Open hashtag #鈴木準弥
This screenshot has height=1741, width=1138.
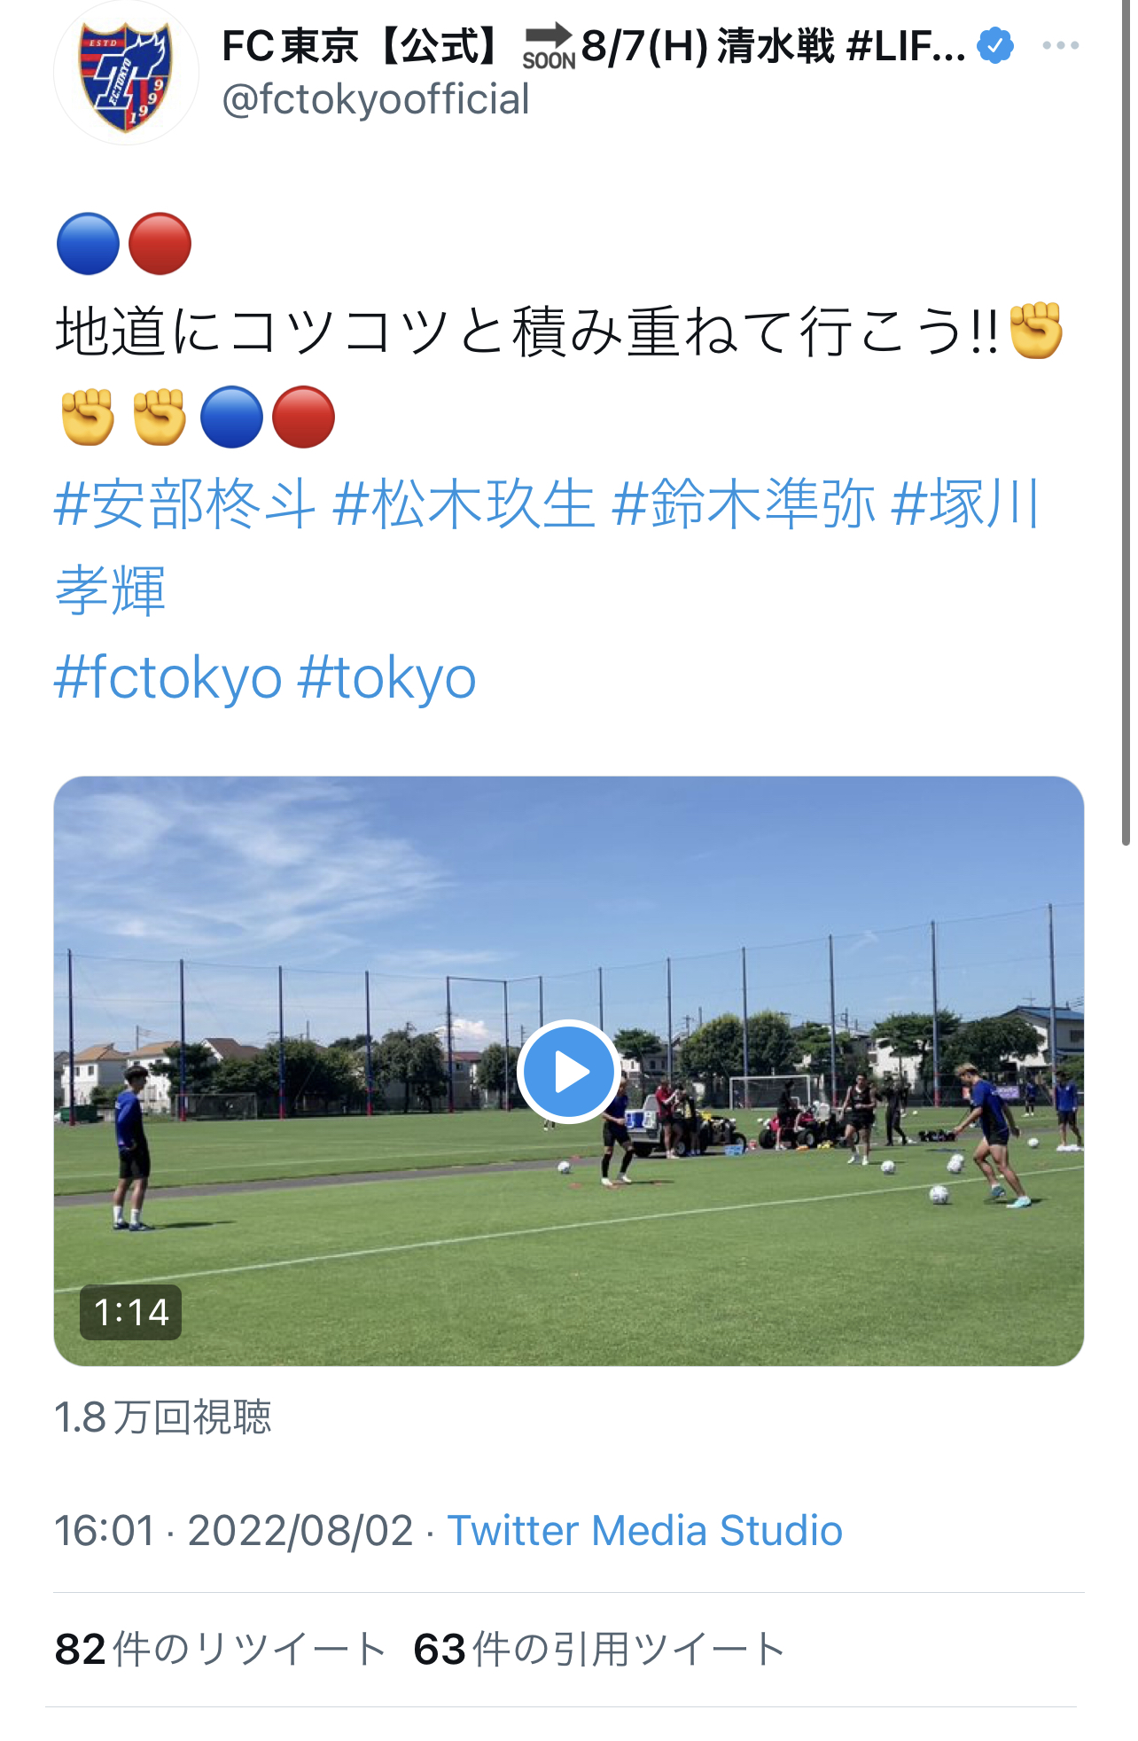click(744, 504)
